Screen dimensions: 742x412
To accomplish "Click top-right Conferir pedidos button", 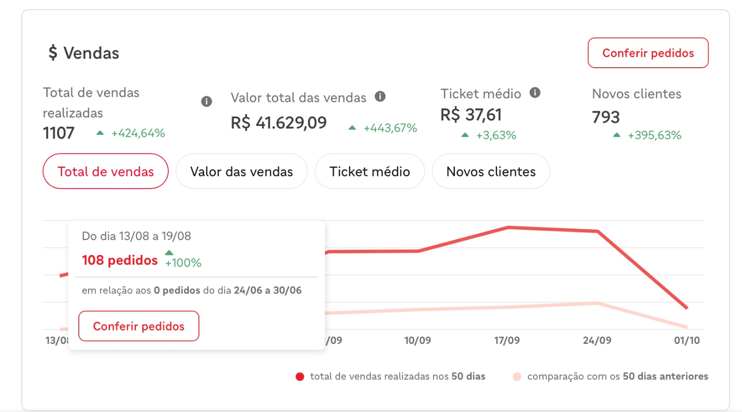I will tap(648, 53).
